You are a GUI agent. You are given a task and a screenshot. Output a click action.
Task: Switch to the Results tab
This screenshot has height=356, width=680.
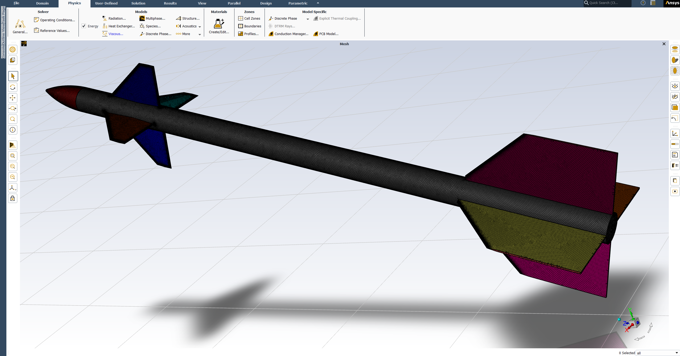170,3
